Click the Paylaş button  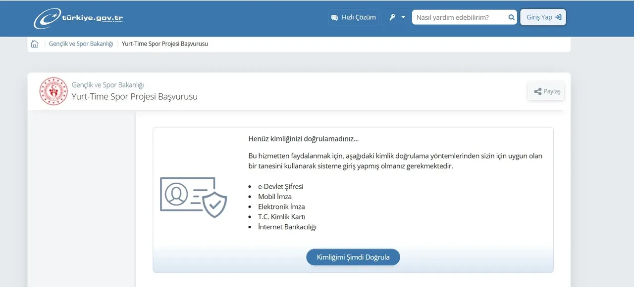click(546, 91)
